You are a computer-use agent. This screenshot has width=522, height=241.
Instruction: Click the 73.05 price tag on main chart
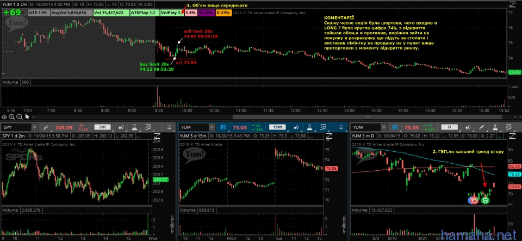coord(514,72)
